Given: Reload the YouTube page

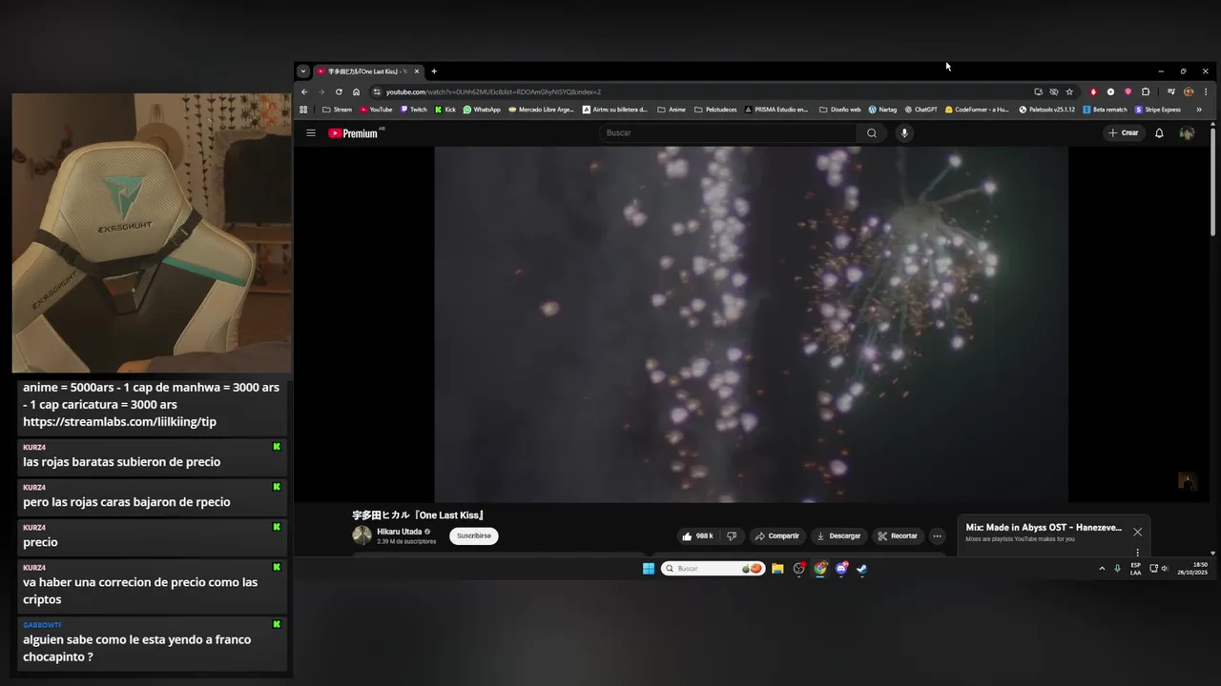Looking at the screenshot, I should 339,91.
